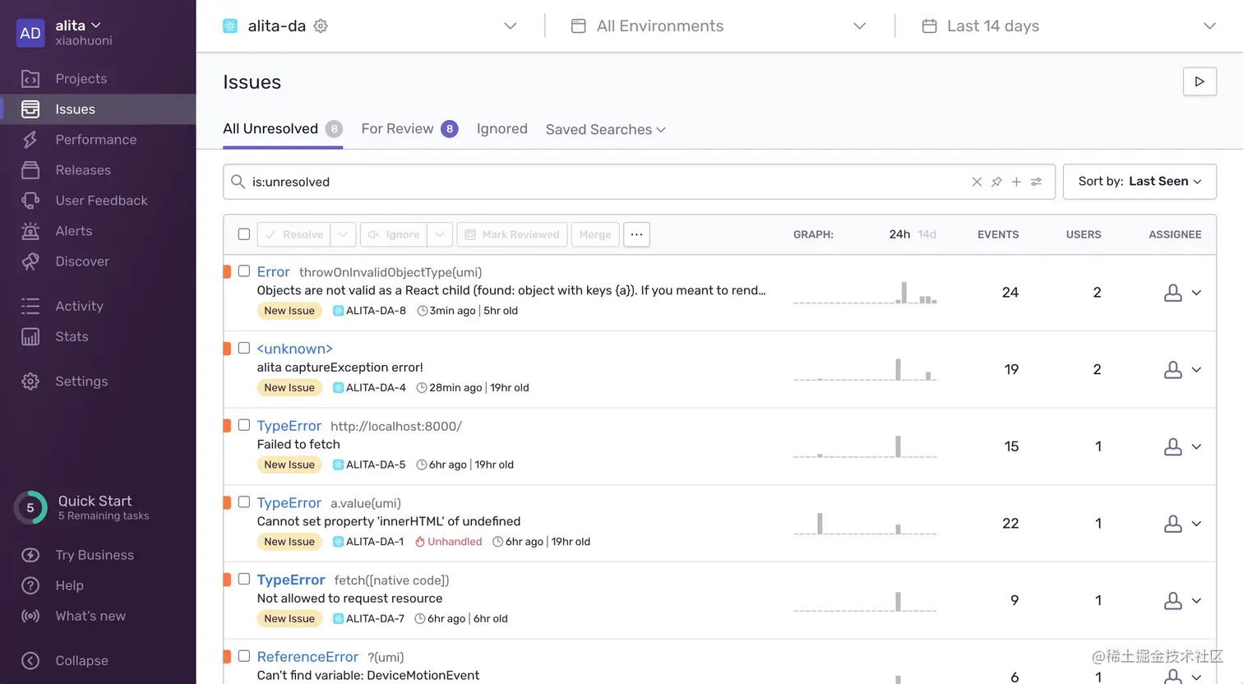Collapse the sidebar
The image size is (1243, 684).
tap(81, 661)
